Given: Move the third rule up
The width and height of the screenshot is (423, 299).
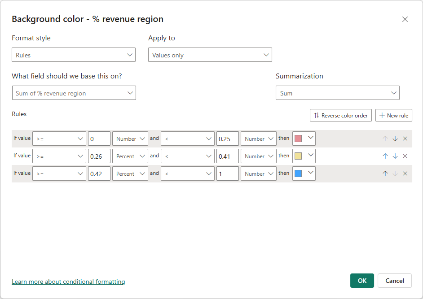Looking at the screenshot, I should pos(385,173).
